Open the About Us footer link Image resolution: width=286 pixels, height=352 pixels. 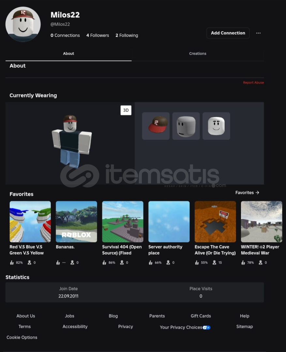(x=26, y=316)
